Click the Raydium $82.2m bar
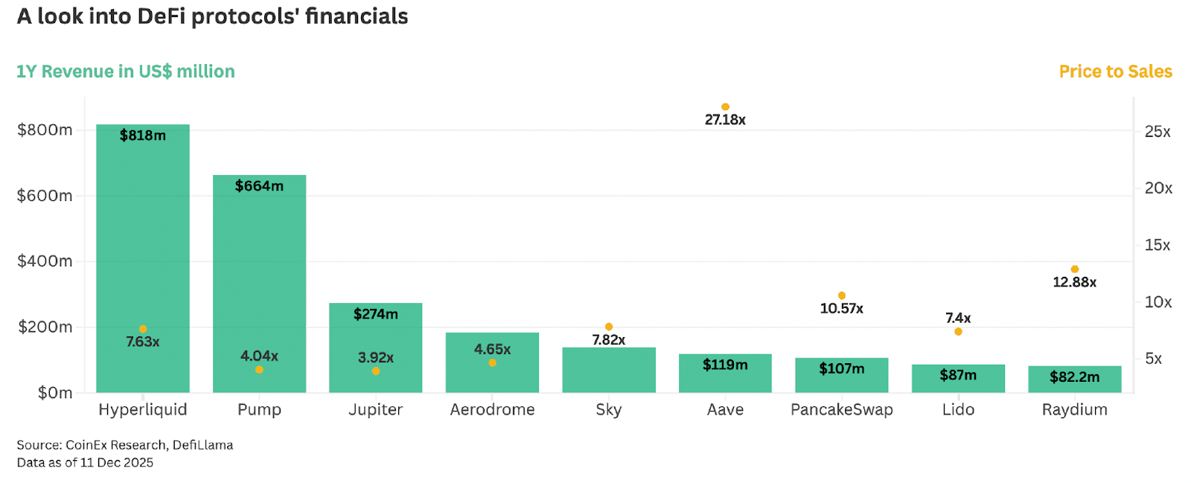This screenshot has width=1191, height=483. [x=1075, y=379]
